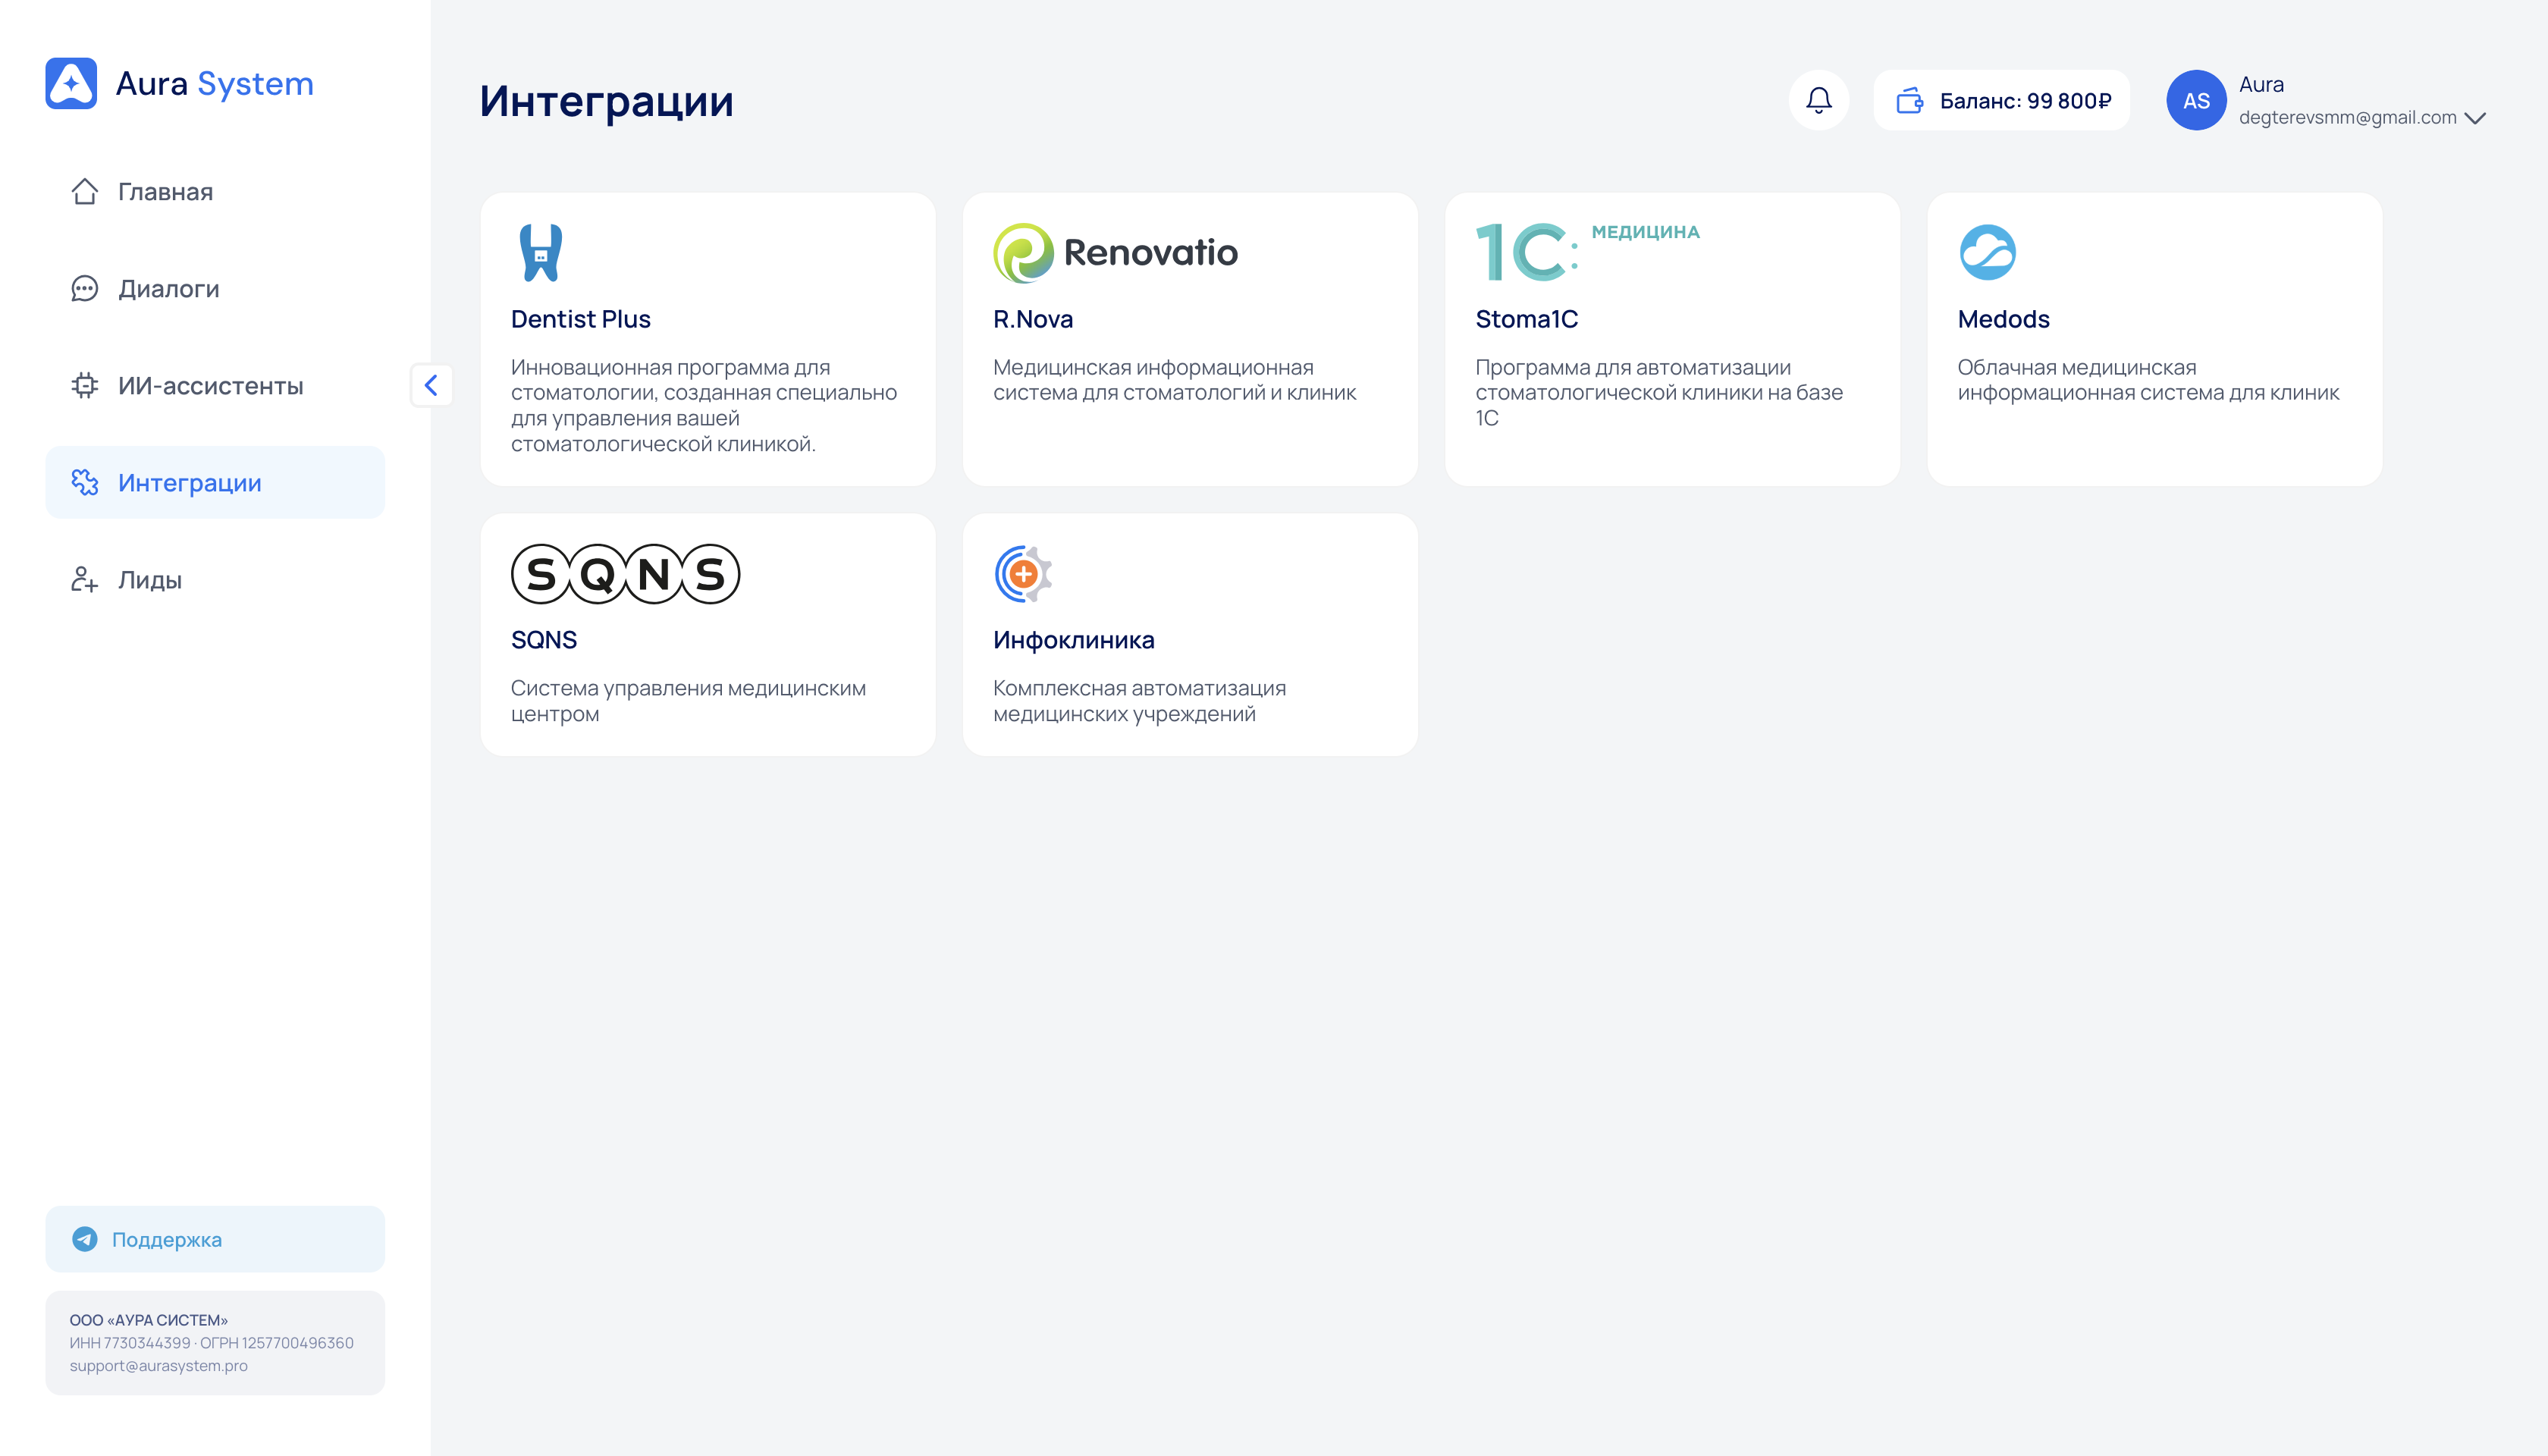This screenshot has height=1456, width=2548.
Task: Open the Stoma1C integration card title
Action: pos(1526,319)
